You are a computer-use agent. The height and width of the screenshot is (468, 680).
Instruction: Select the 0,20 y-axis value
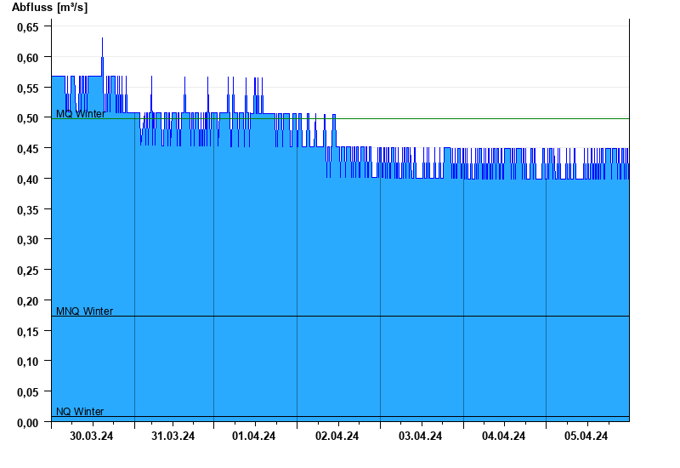28,301
